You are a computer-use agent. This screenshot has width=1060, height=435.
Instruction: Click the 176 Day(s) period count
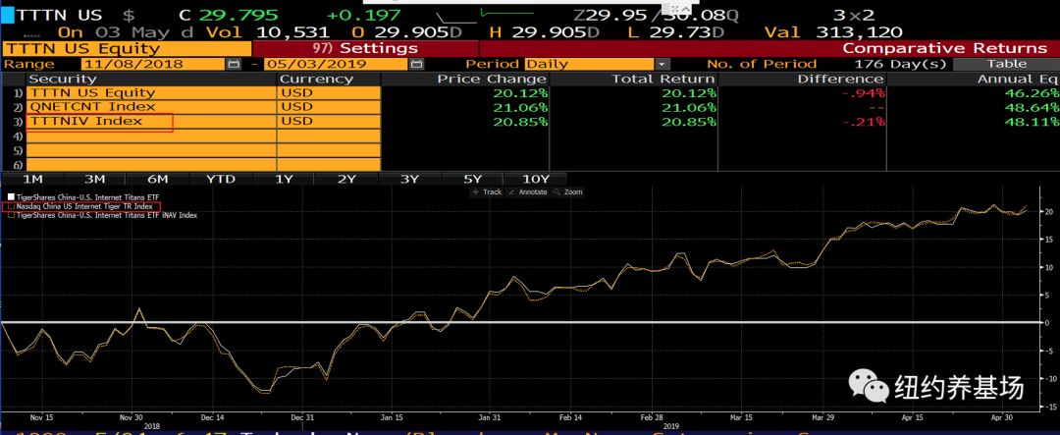pos(900,64)
